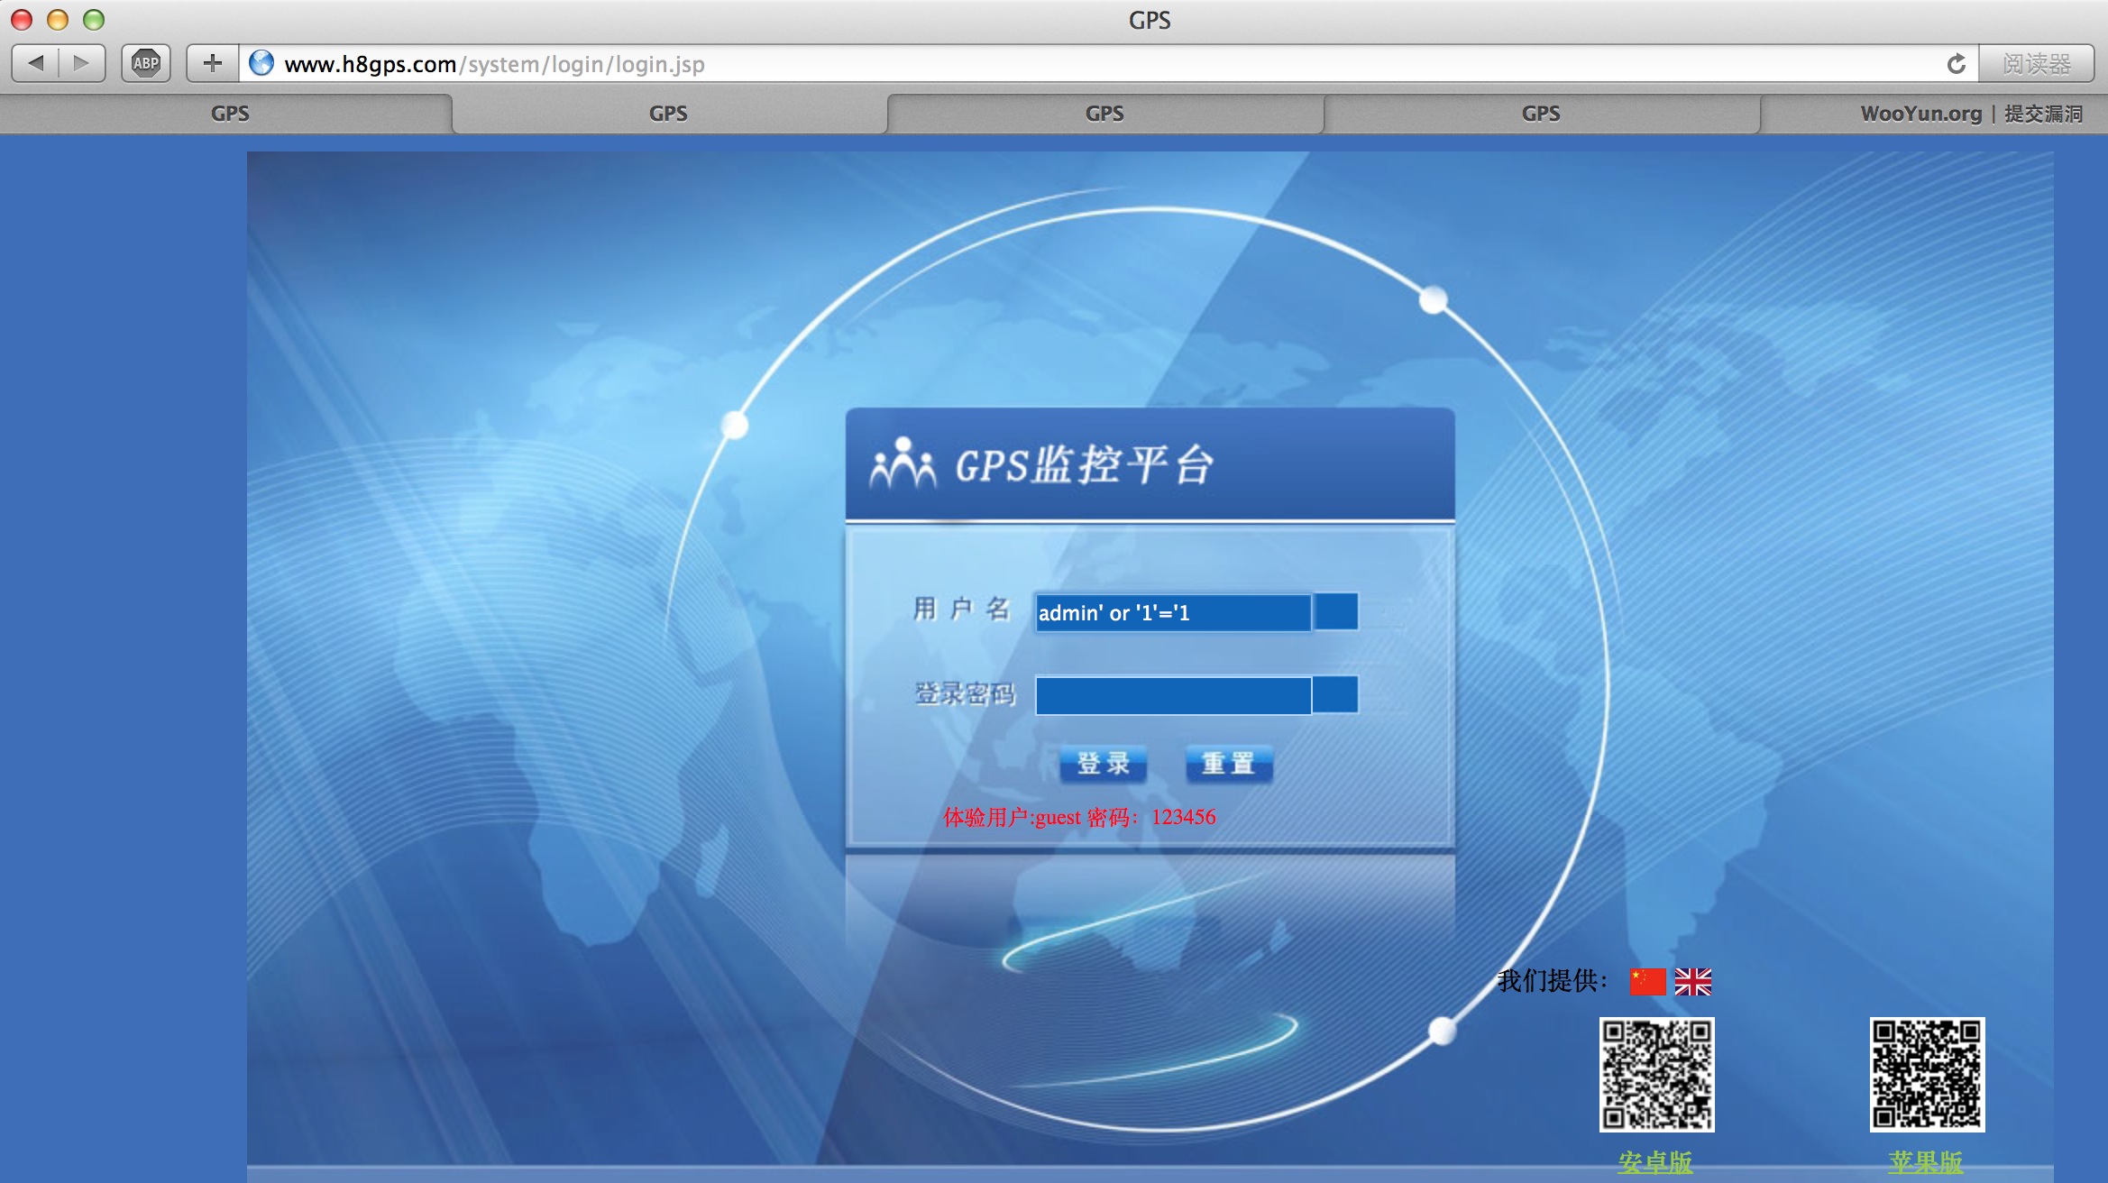Screen dimensions: 2108x1183
Task: Open the ABP Adblock Plus extension icon
Action: point(146,63)
